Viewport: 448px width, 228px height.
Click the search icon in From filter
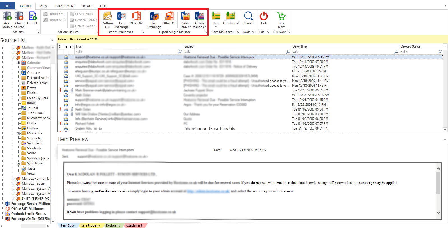click(x=180, y=52)
